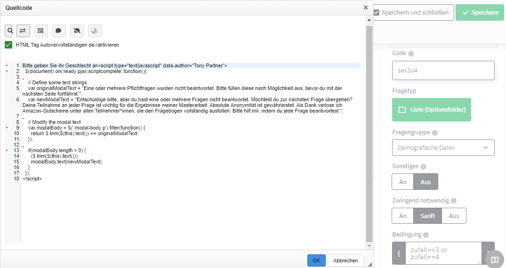506x268 pixels.
Task: Click OK to confirm source code
Action: pos(316,260)
